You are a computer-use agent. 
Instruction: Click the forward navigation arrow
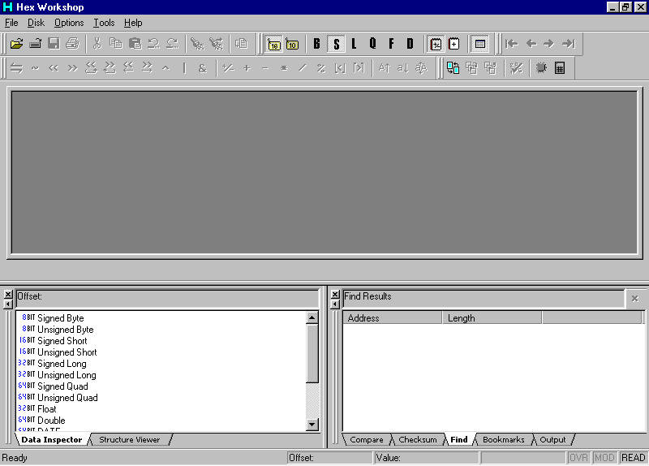(x=549, y=44)
